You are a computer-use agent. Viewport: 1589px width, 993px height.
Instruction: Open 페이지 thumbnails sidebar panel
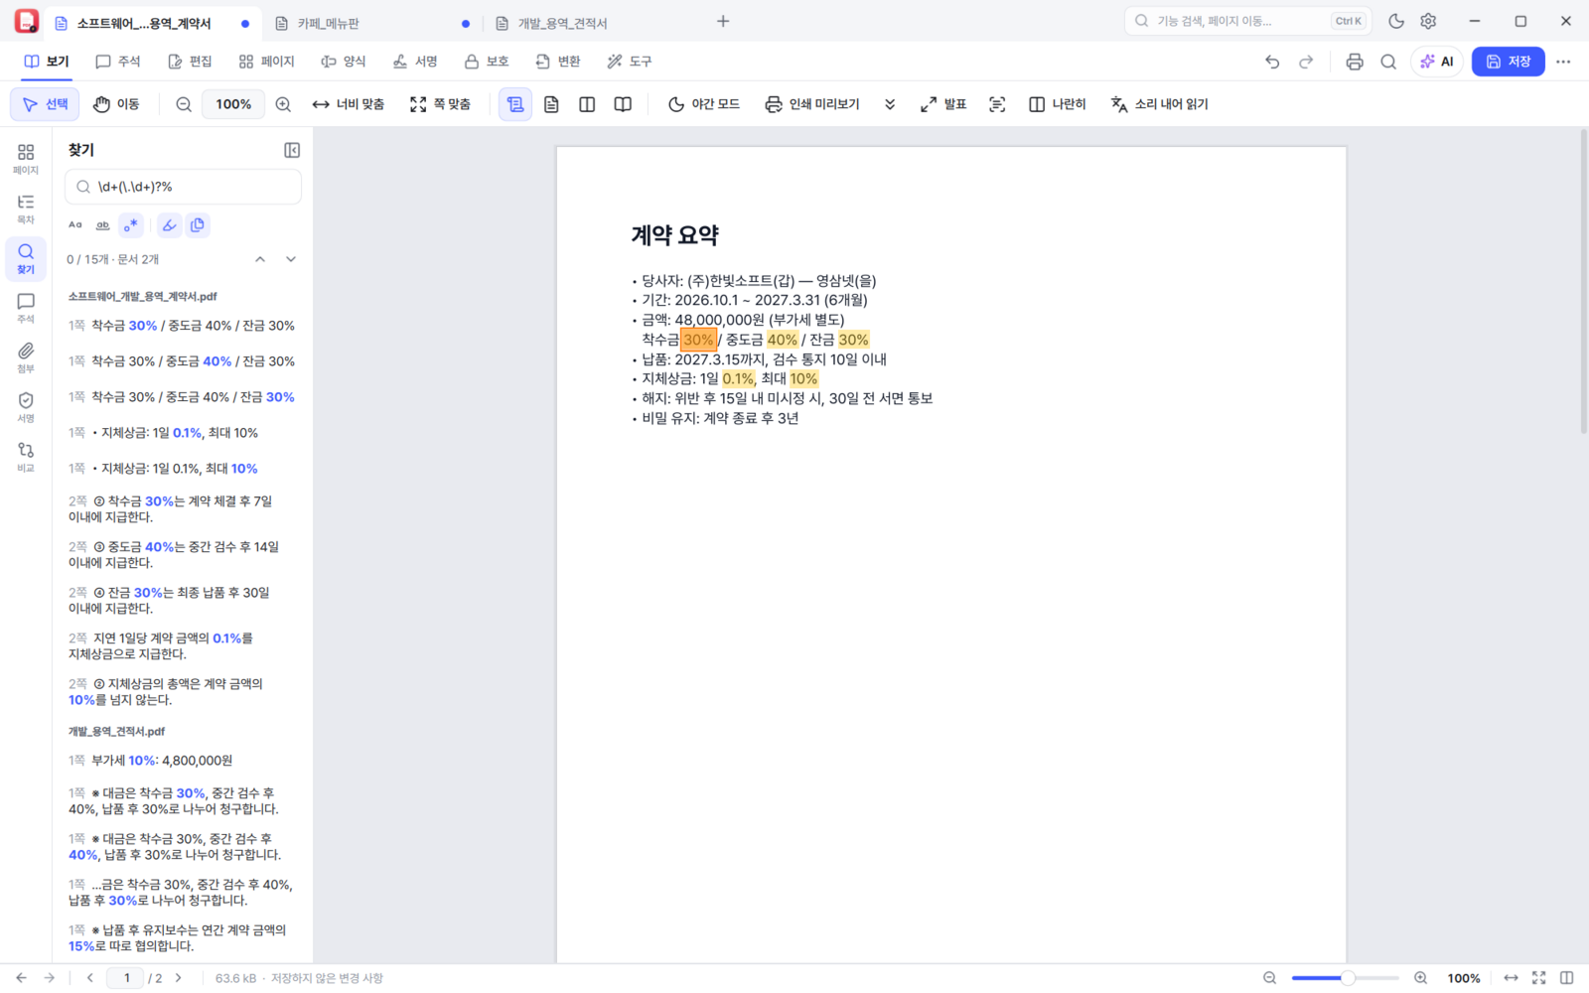(26, 159)
